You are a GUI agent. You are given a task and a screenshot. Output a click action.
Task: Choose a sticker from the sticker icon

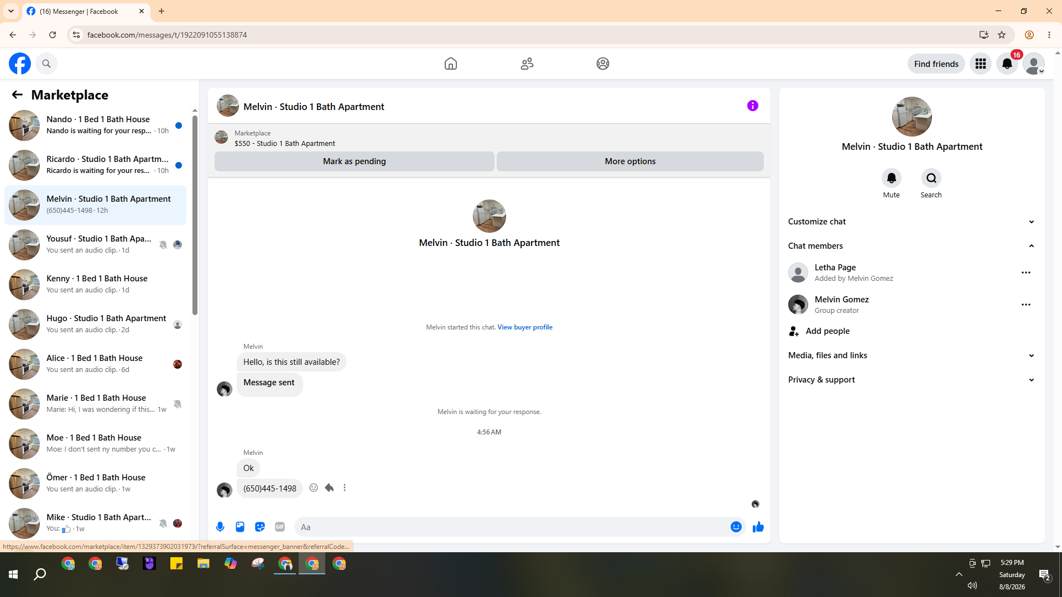(260, 527)
